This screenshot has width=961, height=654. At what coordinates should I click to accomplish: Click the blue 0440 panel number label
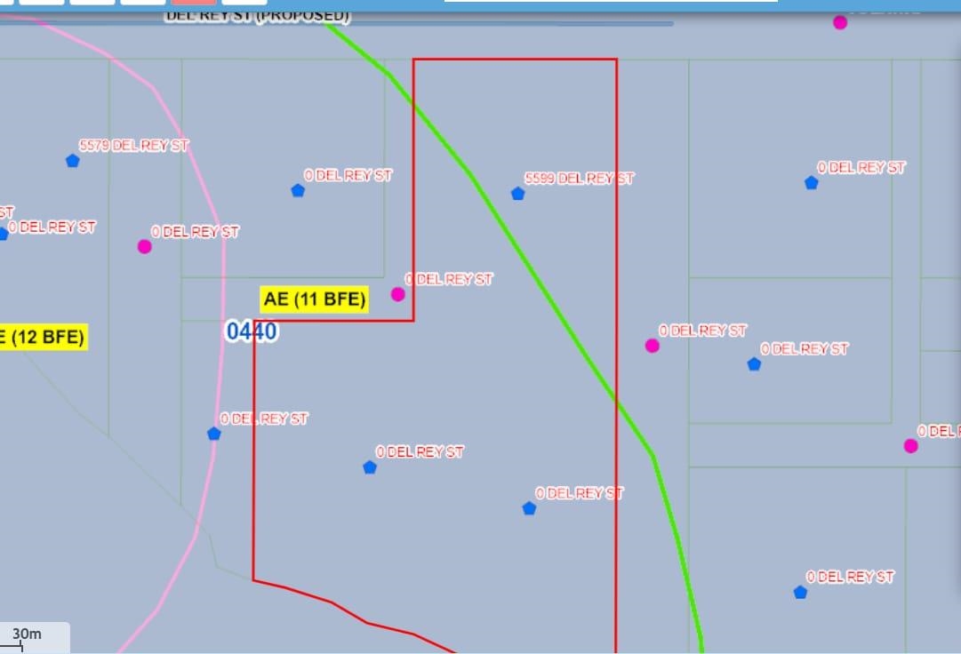[x=252, y=332]
